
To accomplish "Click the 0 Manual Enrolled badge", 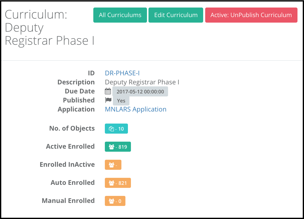I will point(115,201).
